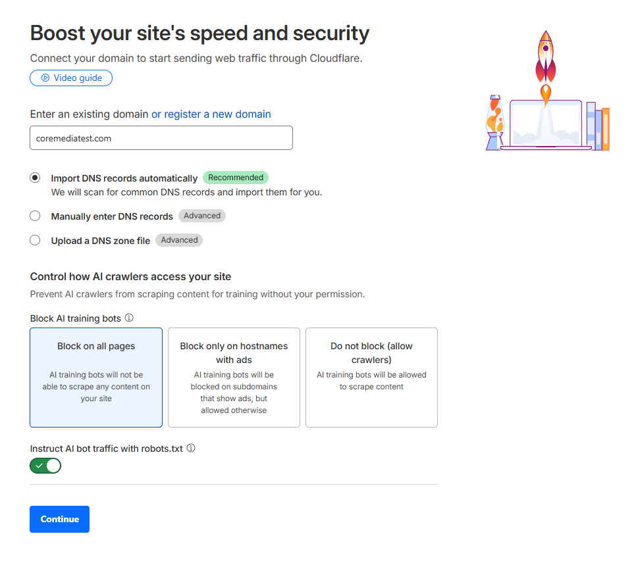Viewport: 630px width, 563px height.
Task: Click the domain input field
Action: coord(161,138)
